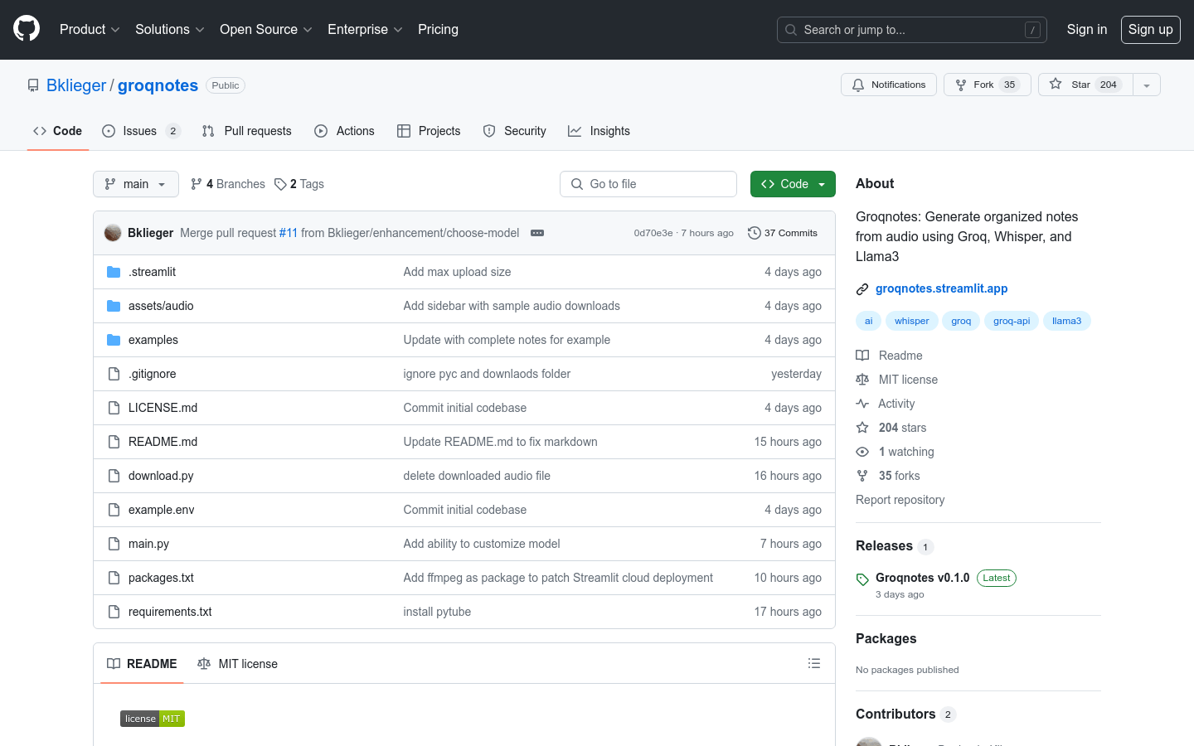Open the 37 Commits history

pyautogui.click(x=783, y=233)
